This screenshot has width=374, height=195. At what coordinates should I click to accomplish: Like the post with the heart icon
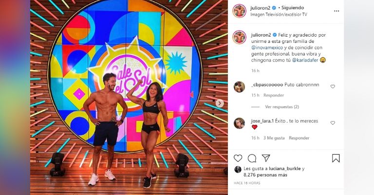coord(238,158)
